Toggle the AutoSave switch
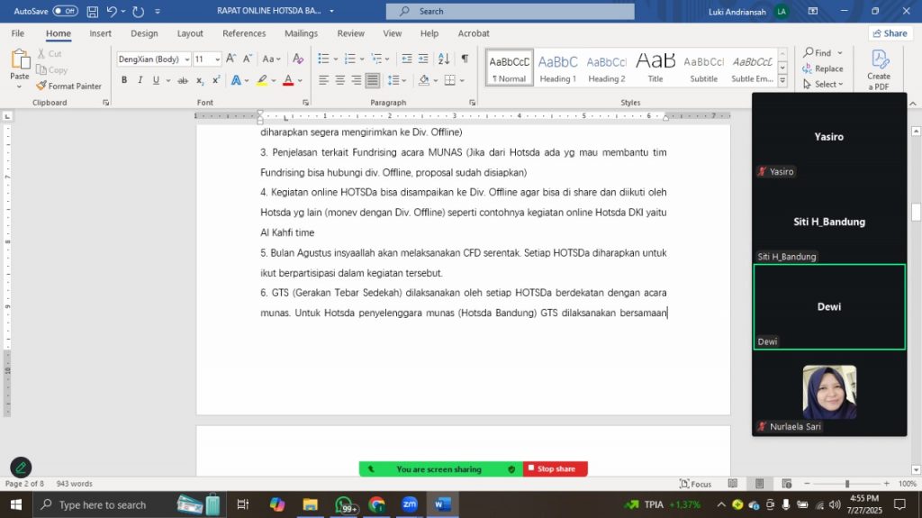Image resolution: width=922 pixels, height=518 pixels. coord(65,11)
